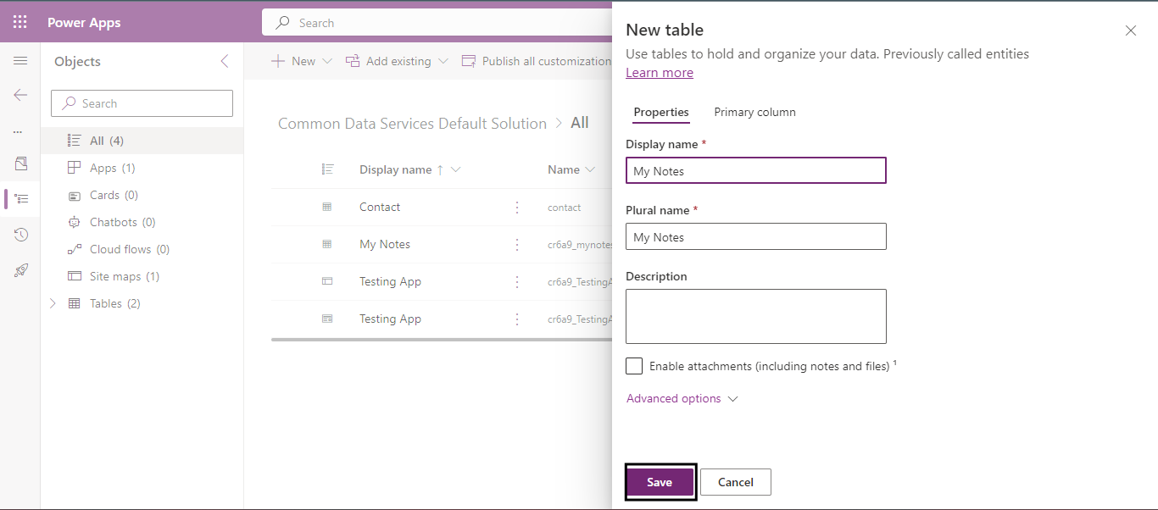
Task: Open the Learn more link
Action: tap(660, 73)
